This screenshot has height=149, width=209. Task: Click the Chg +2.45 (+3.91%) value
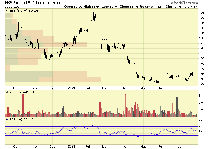coord(180,7)
